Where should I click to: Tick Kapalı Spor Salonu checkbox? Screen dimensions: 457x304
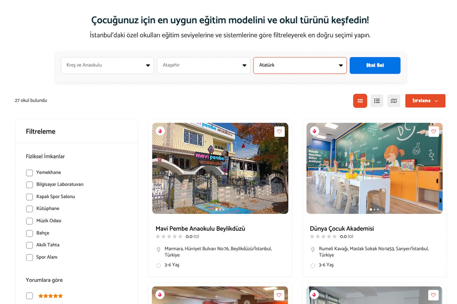[30, 197]
